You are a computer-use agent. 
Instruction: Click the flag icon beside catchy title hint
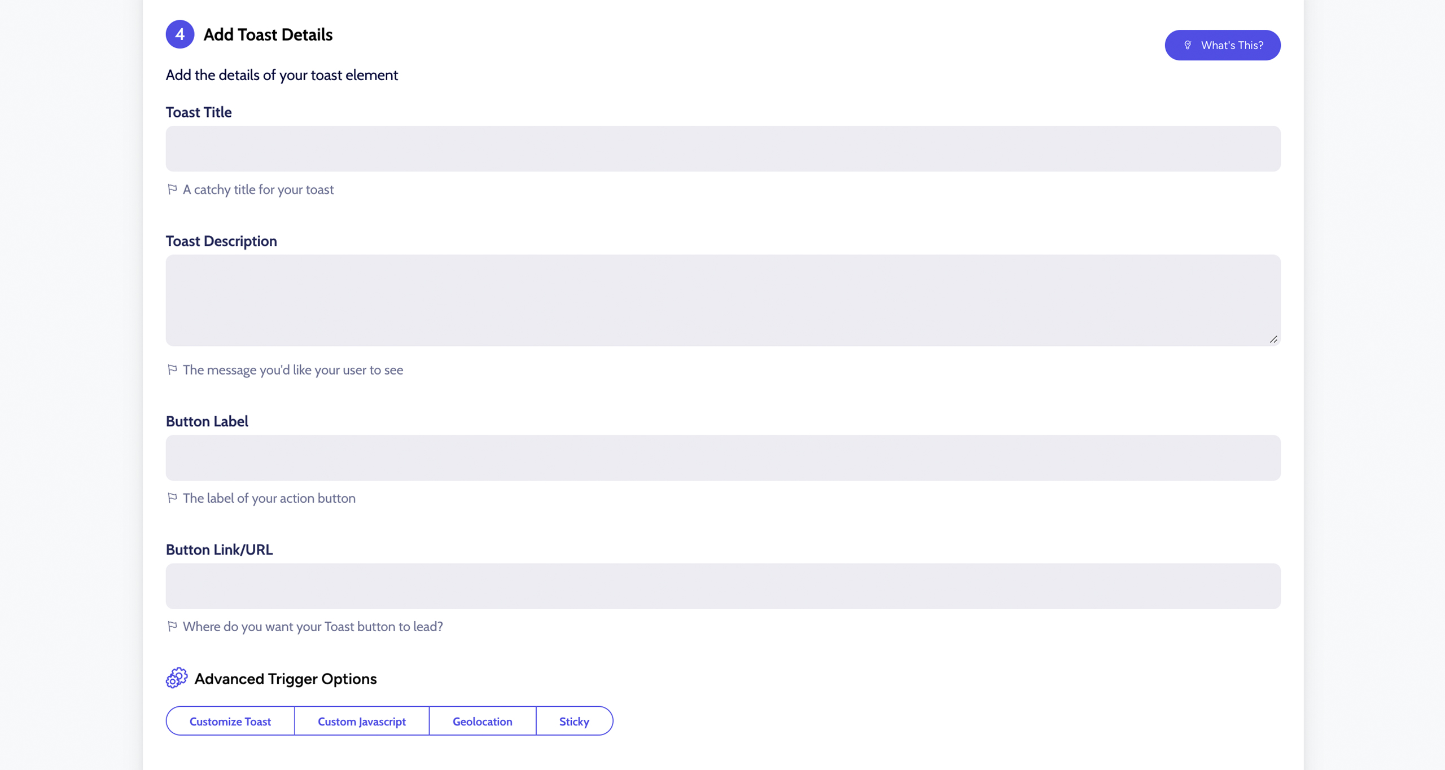[x=172, y=189]
